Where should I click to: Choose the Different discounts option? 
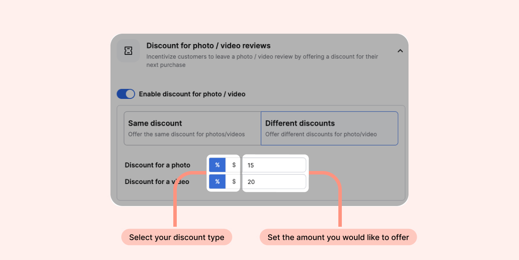point(329,128)
